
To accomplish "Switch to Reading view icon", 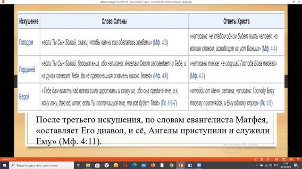I will (291, 159).
